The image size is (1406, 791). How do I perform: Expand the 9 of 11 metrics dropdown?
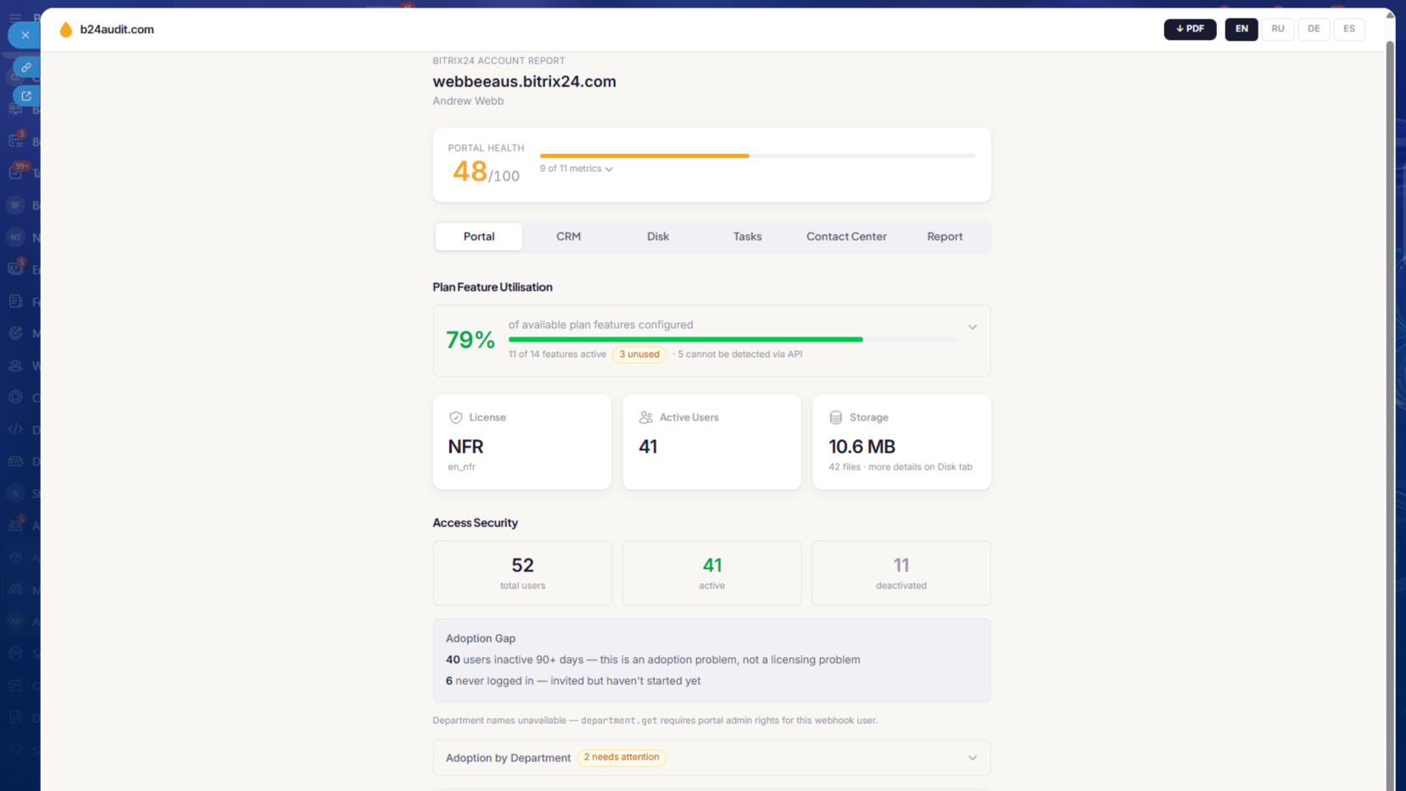click(576, 169)
